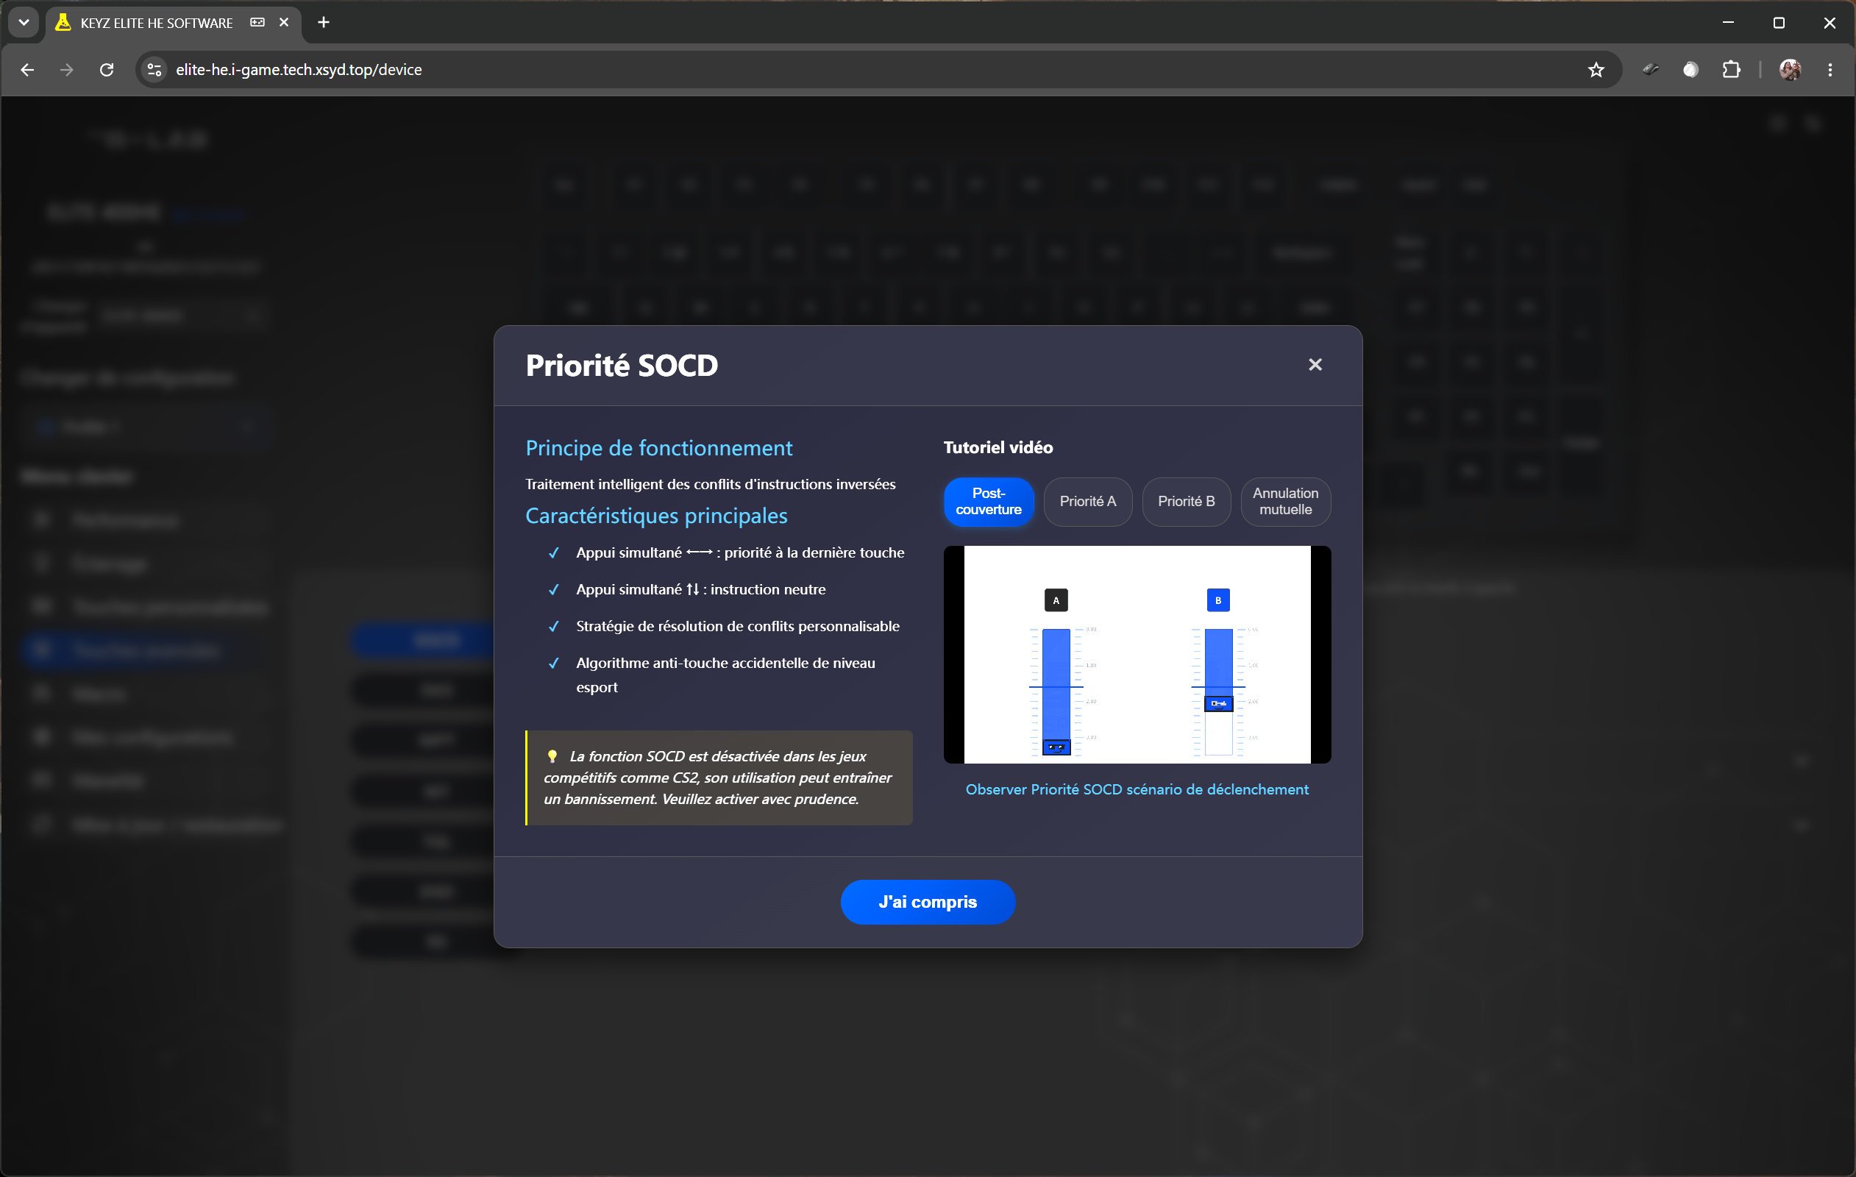This screenshot has width=1856, height=1177.
Task: Open a new browser tab
Action: 324,22
